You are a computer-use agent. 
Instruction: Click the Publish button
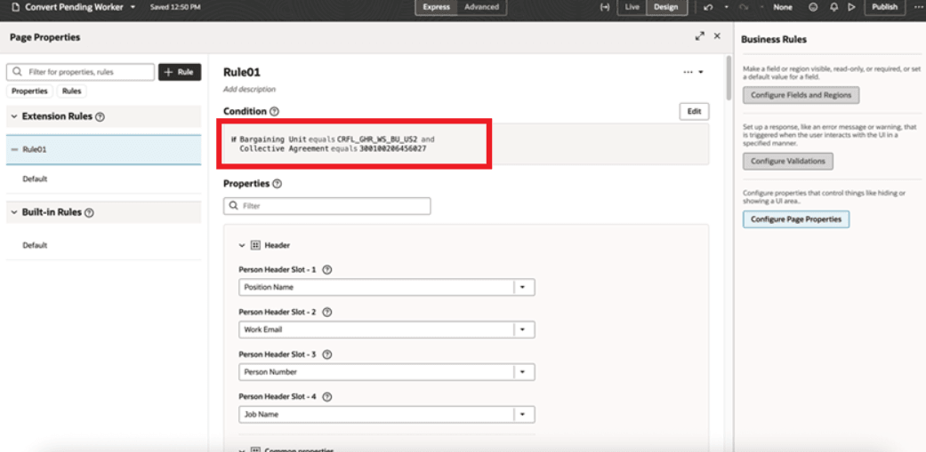[885, 7]
